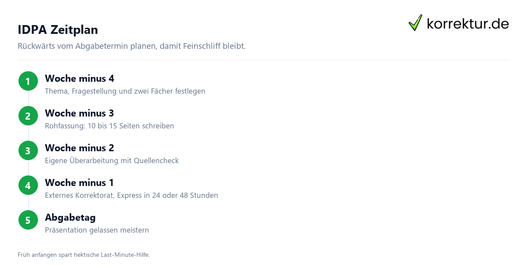Click the IDPA Zeitplan title
528x277 pixels.
pyautogui.click(x=58, y=30)
